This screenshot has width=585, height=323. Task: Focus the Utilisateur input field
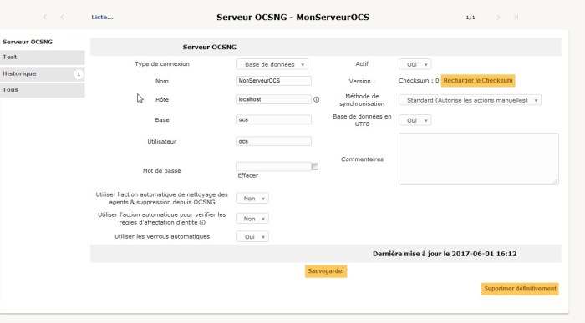click(x=273, y=141)
